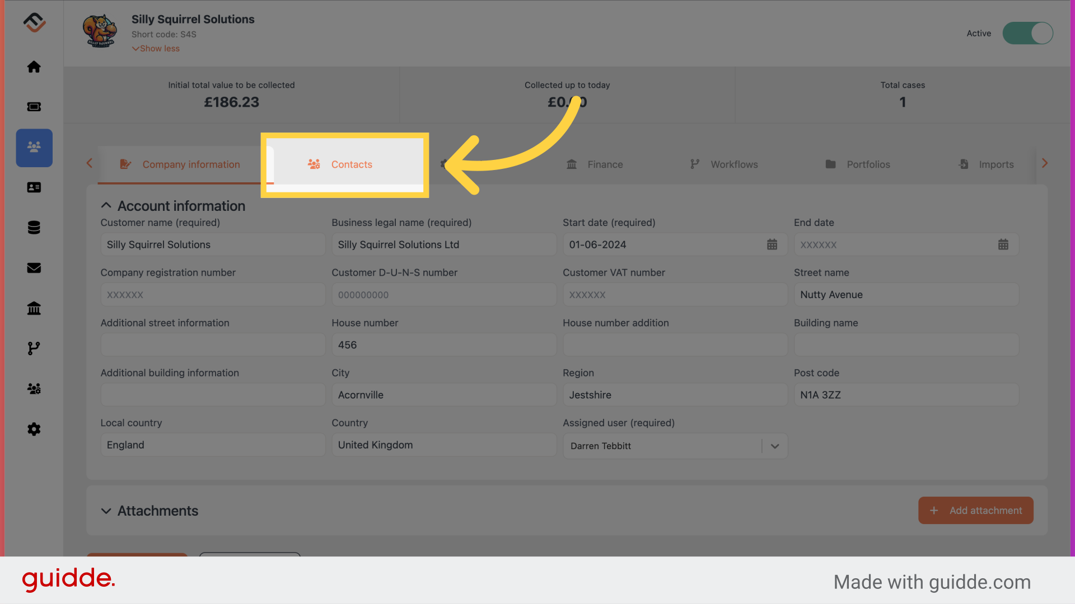Click the finance/bank sidebar icon
The height and width of the screenshot is (604, 1075).
tap(35, 308)
